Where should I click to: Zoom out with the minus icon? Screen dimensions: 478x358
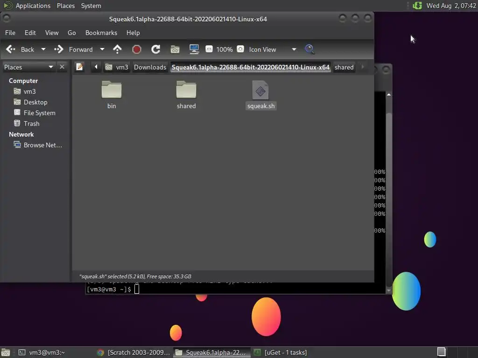click(x=209, y=49)
